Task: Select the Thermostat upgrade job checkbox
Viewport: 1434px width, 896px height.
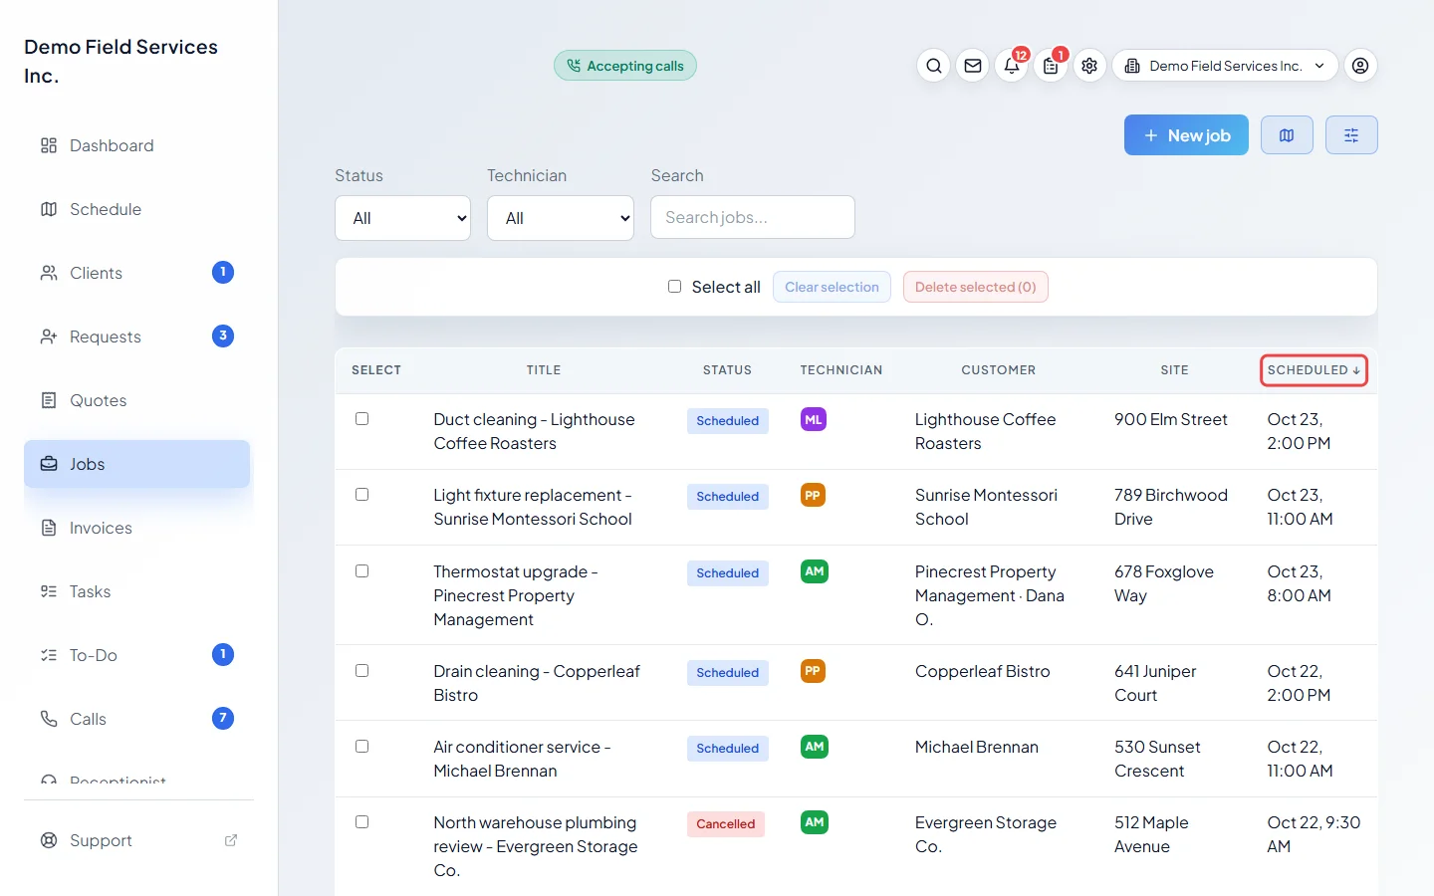Action: coord(362,571)
